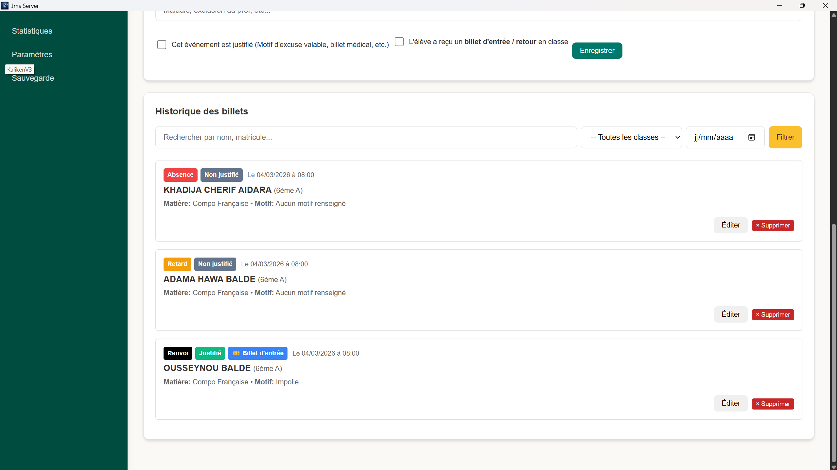Screen dimensions: 837x470
Task: Enable the 'Cet événement est justifié' checkbox
Action: point(162,44)
